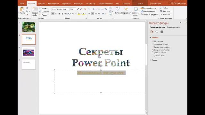Click the bulleted list icon
Image resolution: width=205 pixels, height=115 pixels.
(89, 9)
